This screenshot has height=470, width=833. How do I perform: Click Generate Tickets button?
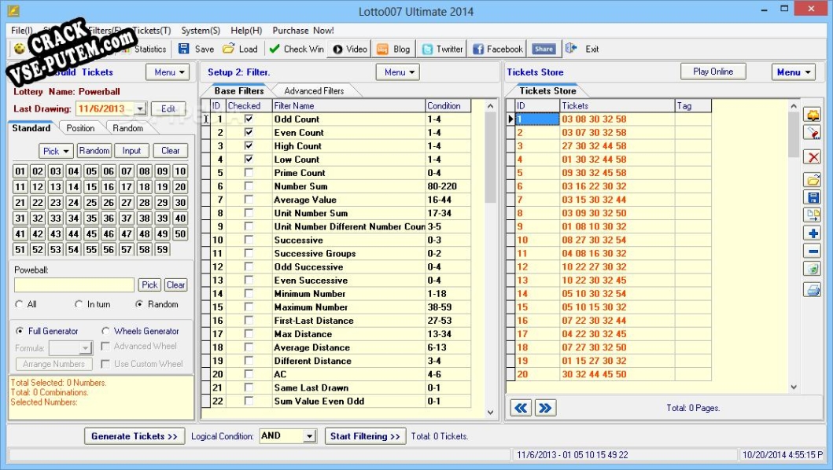[x=135, y=436]
